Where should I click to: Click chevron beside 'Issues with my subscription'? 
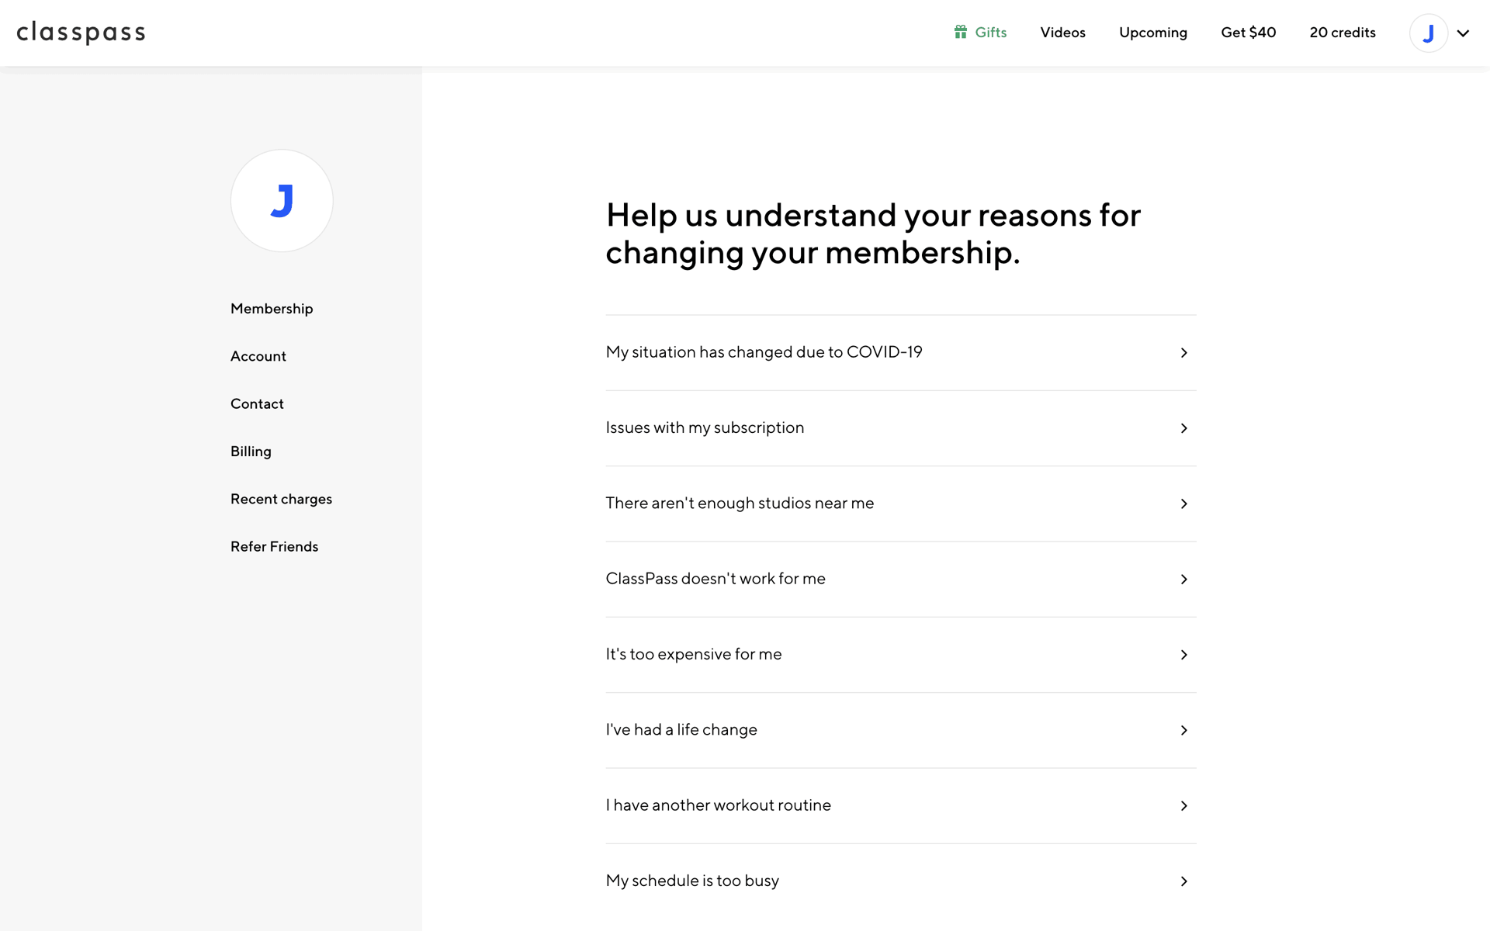coord(1183,428)
